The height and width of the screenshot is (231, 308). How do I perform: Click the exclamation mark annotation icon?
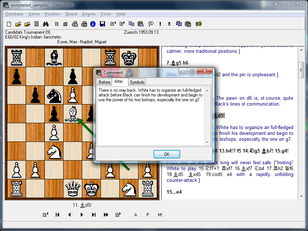160,24
